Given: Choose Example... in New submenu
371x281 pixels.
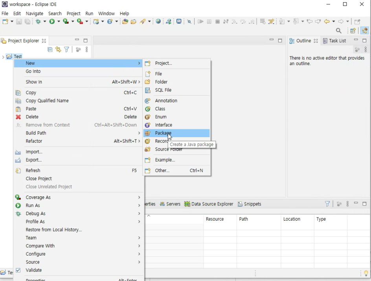Looking at the screenshot, I should pos(176,160).
